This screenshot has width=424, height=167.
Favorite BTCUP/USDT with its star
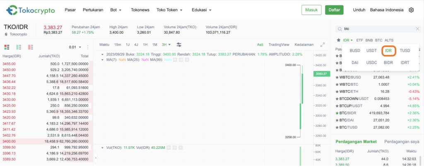point(337,106)
